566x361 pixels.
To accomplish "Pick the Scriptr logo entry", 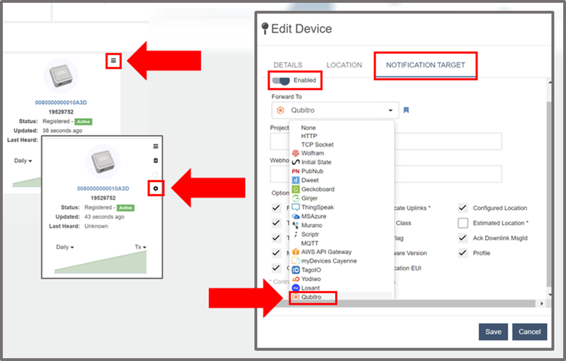I will 305,235.
